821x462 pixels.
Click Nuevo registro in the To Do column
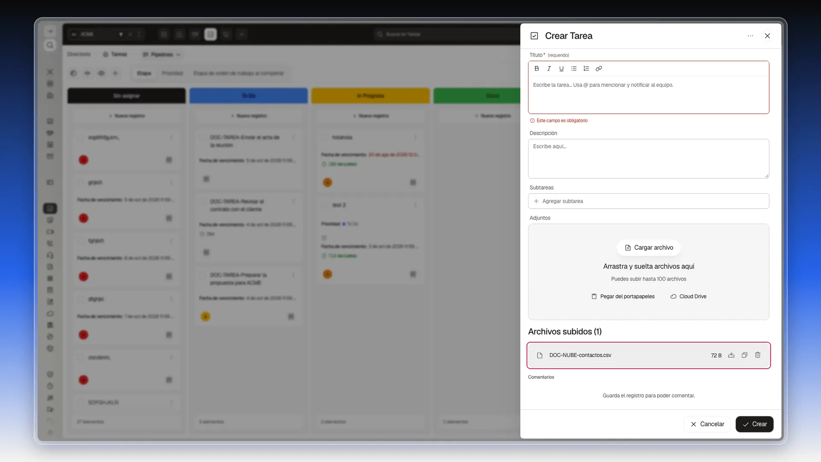(248, 116)
